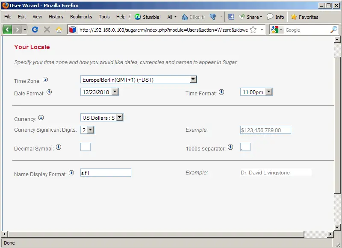Viewport: 342px width, 248px height.
Task: Click the Decimal Symbol input field
Action: (85, 147)
